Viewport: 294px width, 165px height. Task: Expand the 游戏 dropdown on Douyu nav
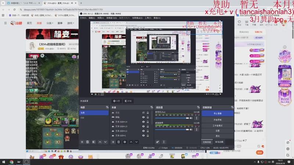tap(71, 23)
